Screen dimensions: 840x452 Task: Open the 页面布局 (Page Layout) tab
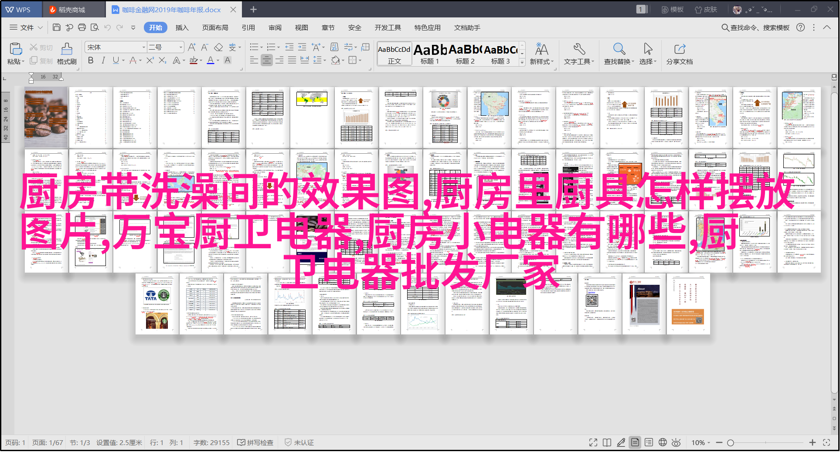tap(215, 27)
